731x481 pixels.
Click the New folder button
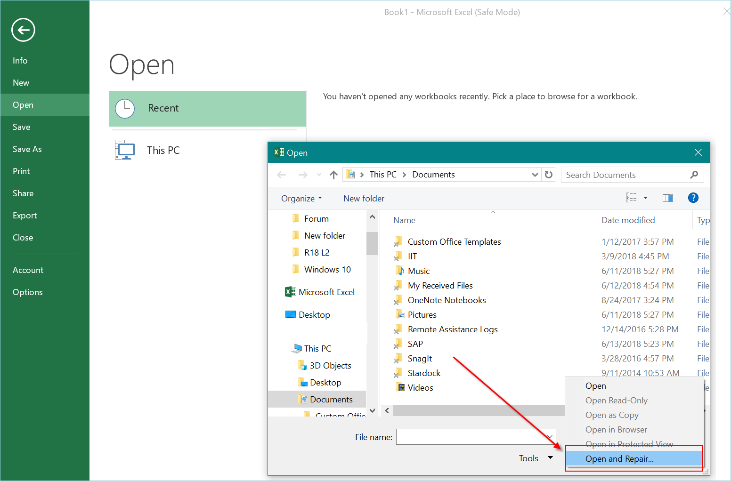click(364, 199)
